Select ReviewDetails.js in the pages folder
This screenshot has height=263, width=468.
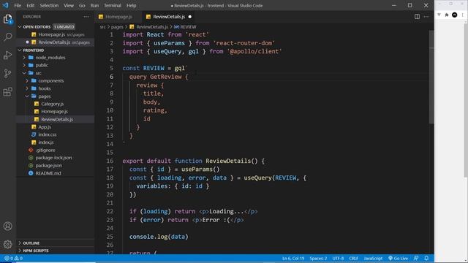click(56, 119)
